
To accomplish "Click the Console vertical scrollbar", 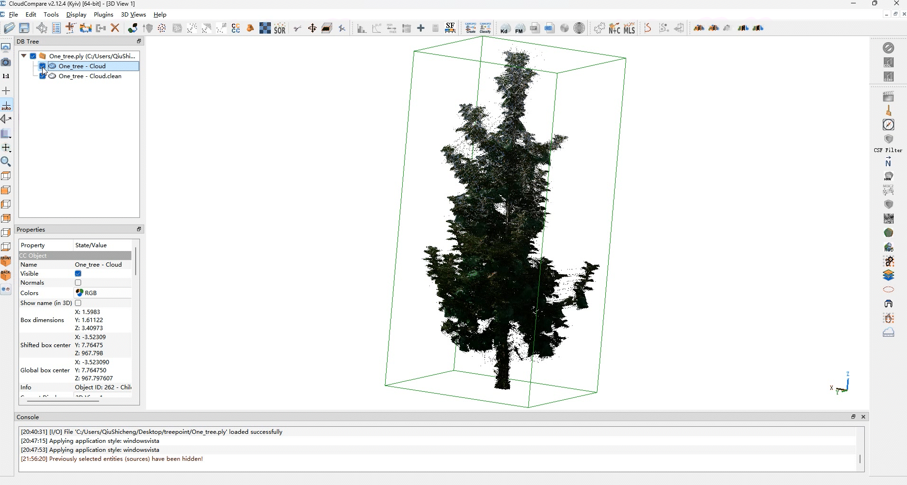I will pyautogui.click(x=860, y=458).
